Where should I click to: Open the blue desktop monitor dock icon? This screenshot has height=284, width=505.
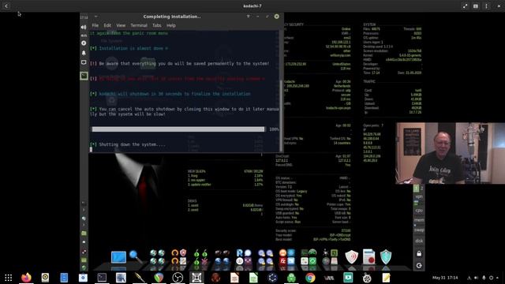tap(118, 257)
